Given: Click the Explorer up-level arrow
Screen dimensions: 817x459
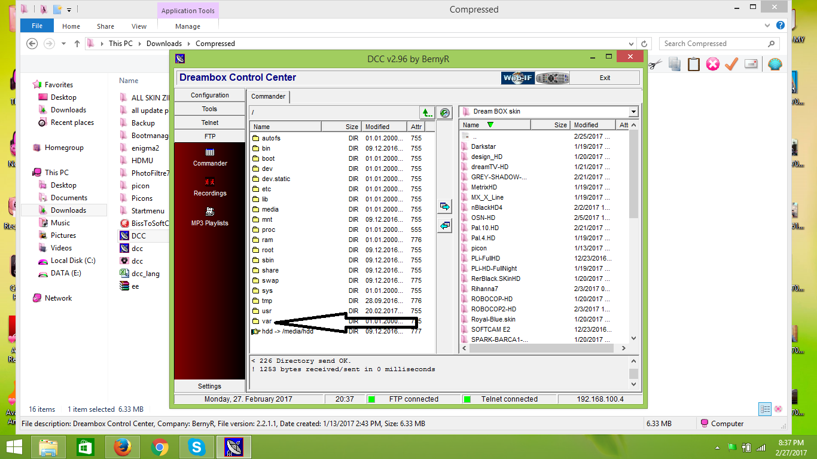Looking at the screenshot, I should [77, 44].
